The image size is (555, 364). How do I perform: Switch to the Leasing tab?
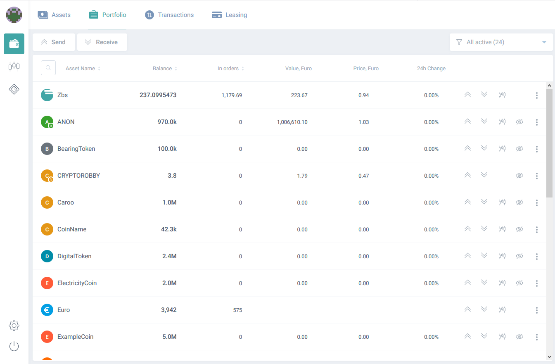(x=229, y=15)
